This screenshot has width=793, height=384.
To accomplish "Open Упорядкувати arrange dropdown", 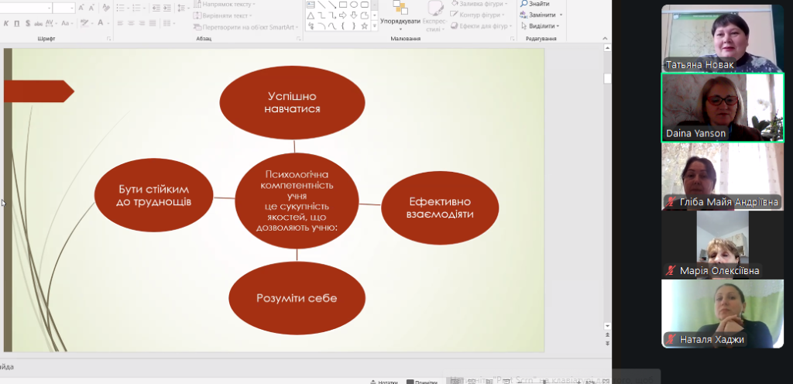I will (400, 21).
